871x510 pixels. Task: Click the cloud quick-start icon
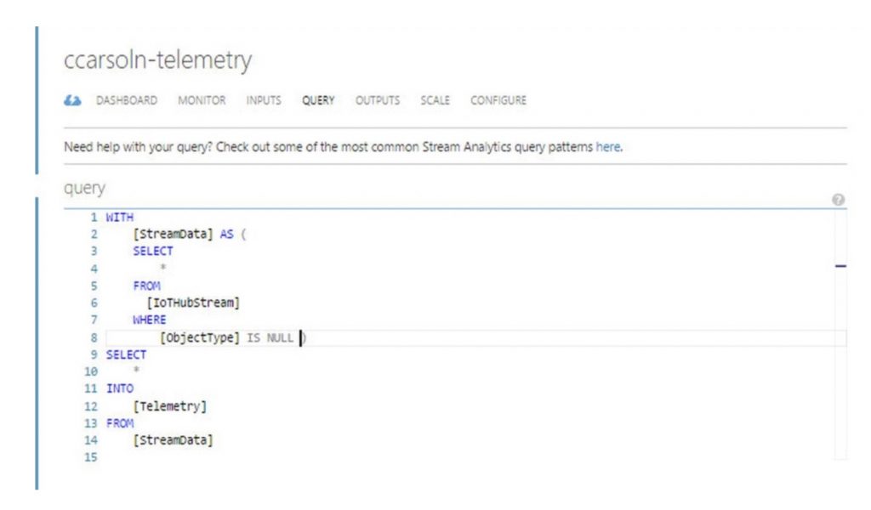tap(72, 100)
